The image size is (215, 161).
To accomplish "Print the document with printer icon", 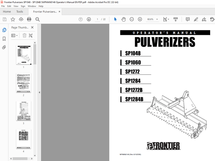I will click(29, 19).
